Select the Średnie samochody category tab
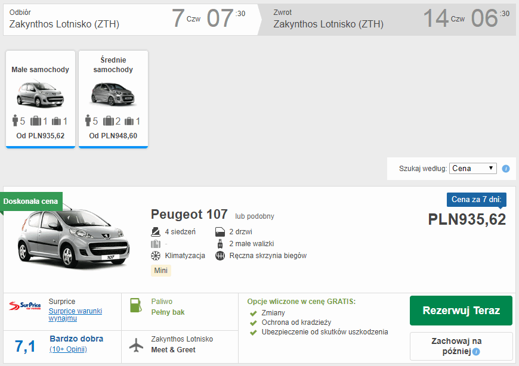This screenshot has height=366, width=519. point(113,98)
